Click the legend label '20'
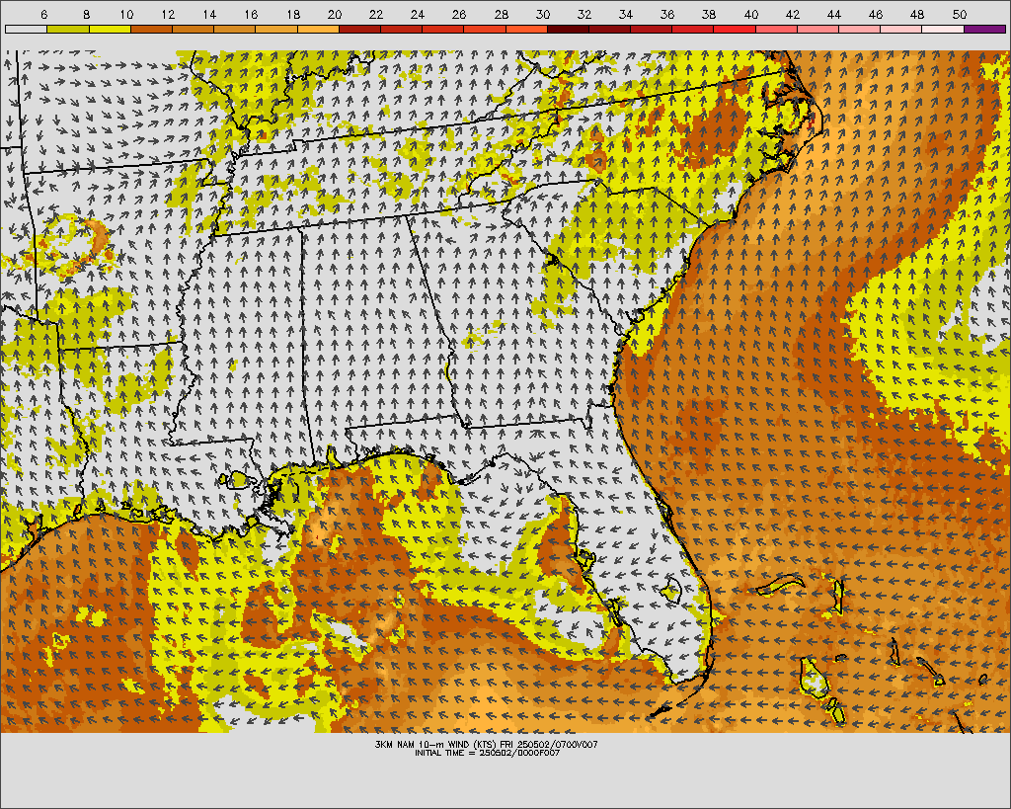The height and width of the screenshot is (809, 1011). coord(334,14)
